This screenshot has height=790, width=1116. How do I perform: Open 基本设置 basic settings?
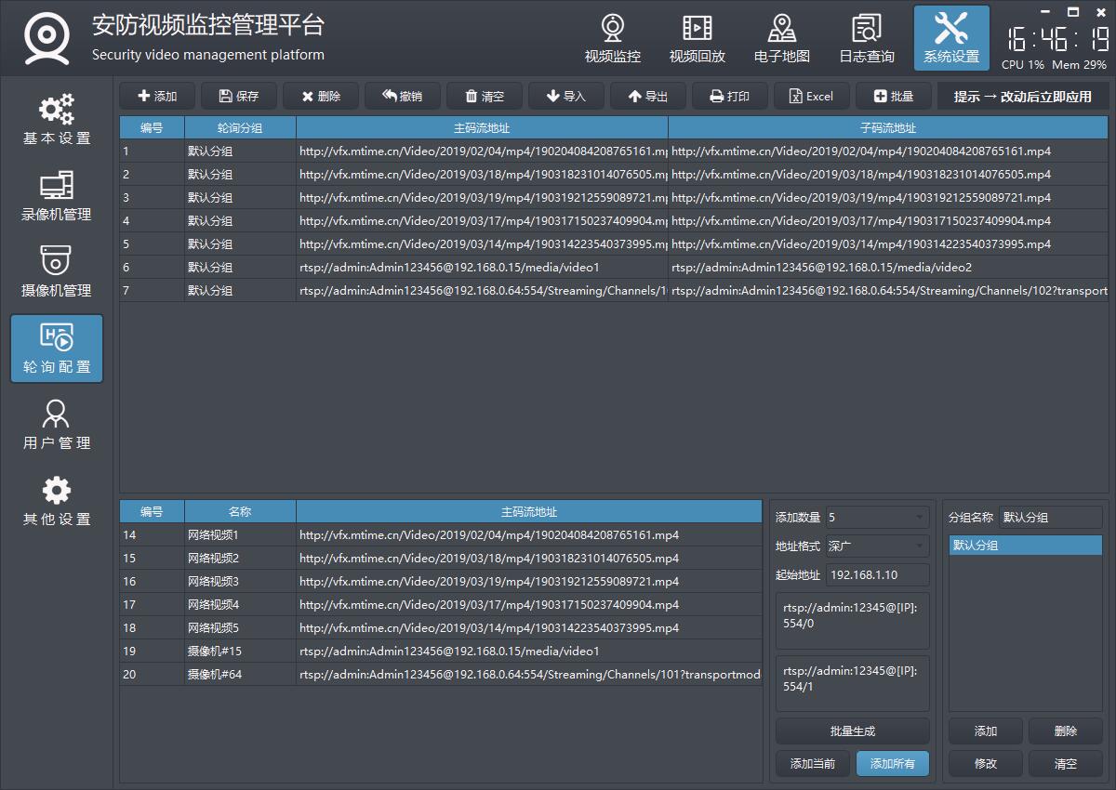tap(57, 120)
